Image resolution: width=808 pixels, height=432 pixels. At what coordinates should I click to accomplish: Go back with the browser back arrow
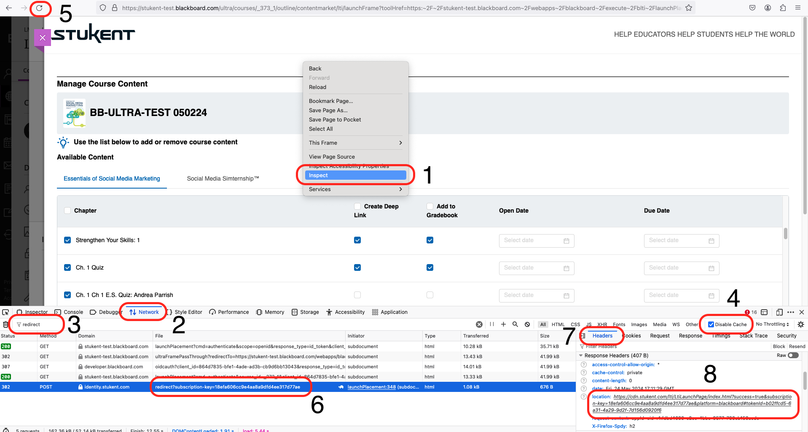coord(9,8)
